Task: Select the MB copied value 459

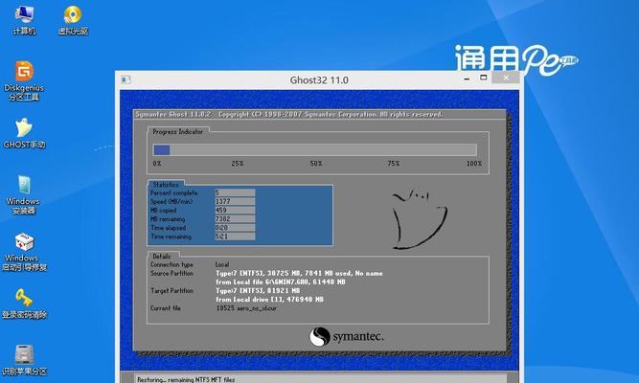Action: point(235,211)
